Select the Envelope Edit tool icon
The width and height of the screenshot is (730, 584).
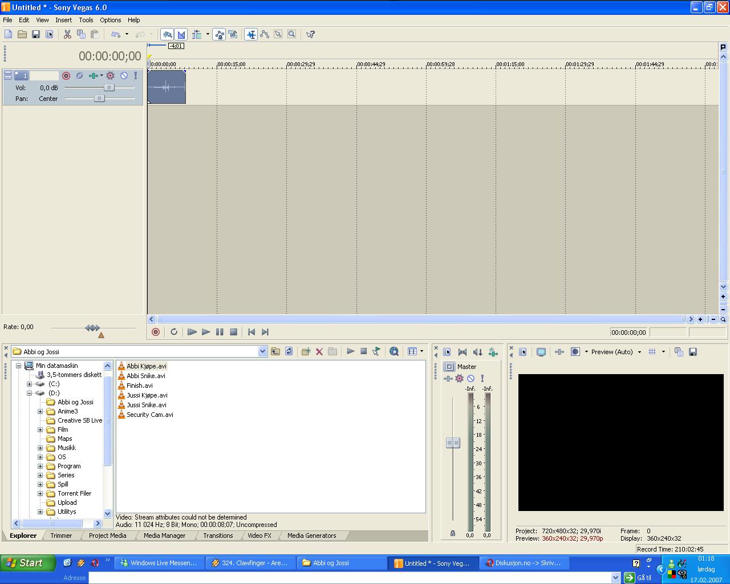[x=265, y=34]
